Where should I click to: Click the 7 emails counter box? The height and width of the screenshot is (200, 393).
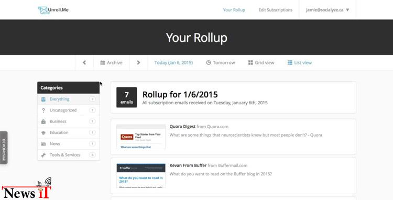click(127, 97)
